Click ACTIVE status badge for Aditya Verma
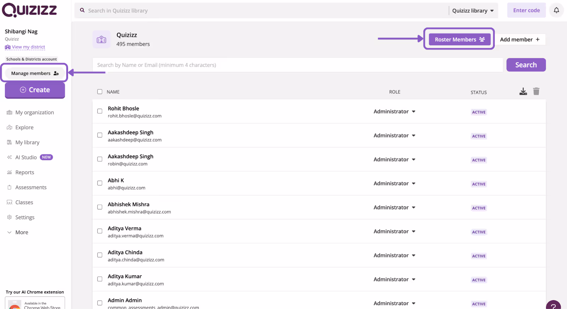This screenshot has height=309, width=567. pyautogui.click(x=479, y=232)
